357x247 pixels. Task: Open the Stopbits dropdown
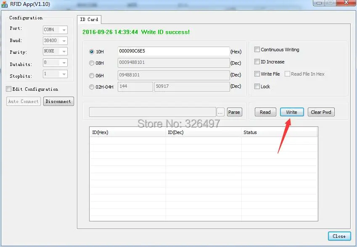tap(55, 74)
